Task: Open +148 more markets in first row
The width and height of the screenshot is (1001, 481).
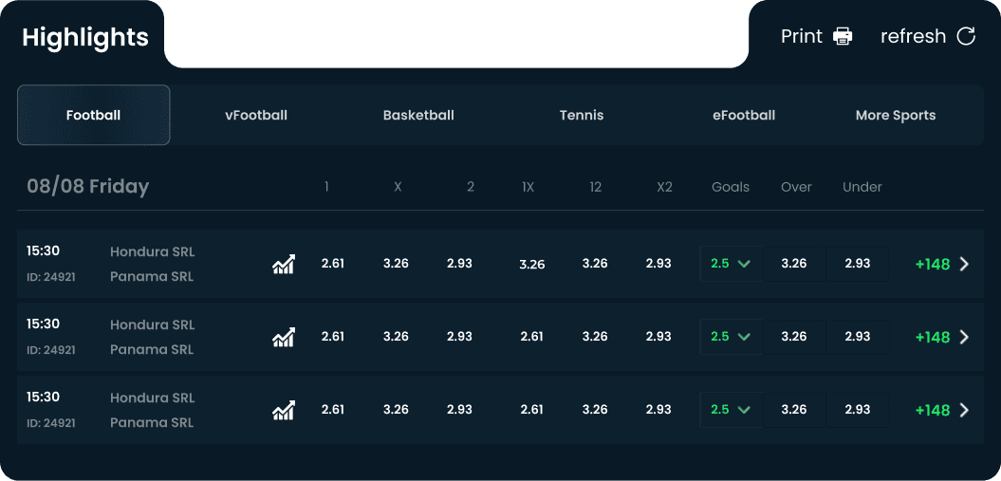Action: [x=933, y=264]
